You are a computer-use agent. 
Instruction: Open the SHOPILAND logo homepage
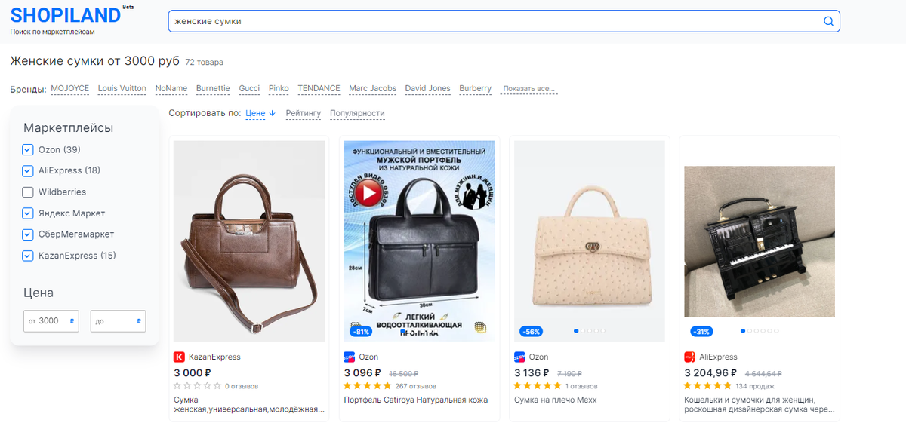click(x=66, y=15)
